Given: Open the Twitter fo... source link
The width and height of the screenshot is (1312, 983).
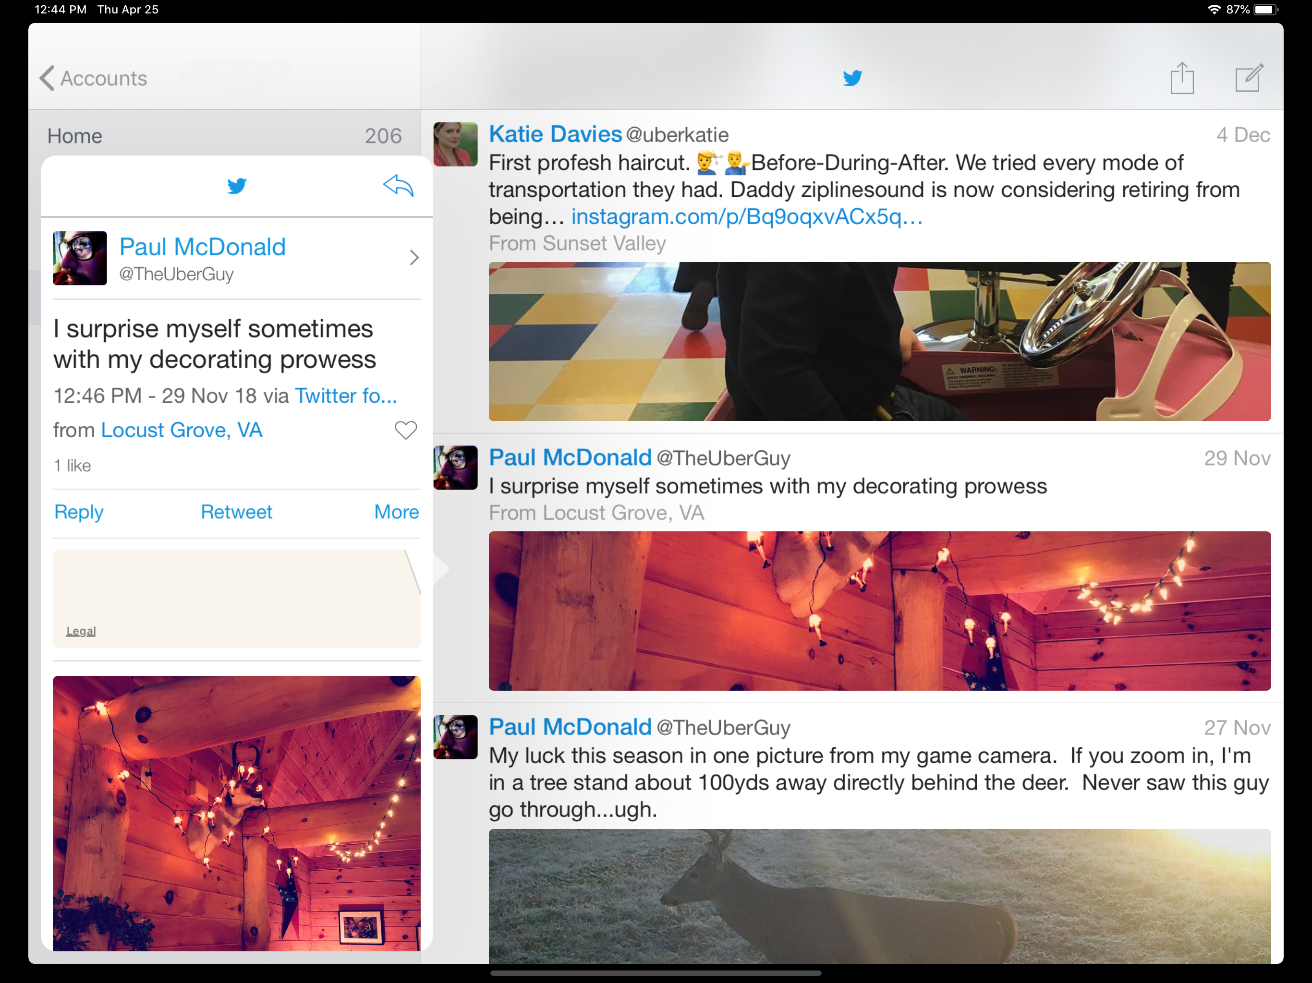Looking at the screenshot, I should click(x=346, y=396).
